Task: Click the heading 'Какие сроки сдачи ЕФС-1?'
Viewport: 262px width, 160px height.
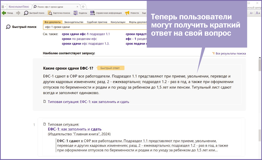Action: [x=68, y=68]
